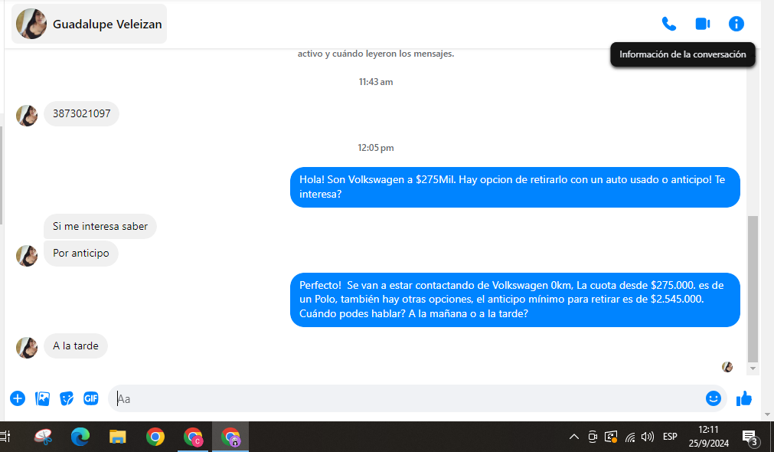This screenshot has width=774, height=452.
Task: Attach a photo or file
Action: [42, 398]
